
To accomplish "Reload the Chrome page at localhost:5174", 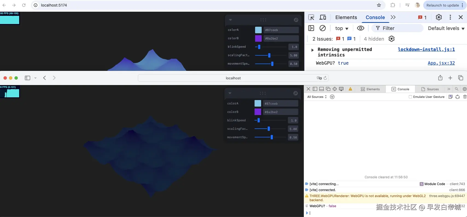I will [x=24, y=5].
